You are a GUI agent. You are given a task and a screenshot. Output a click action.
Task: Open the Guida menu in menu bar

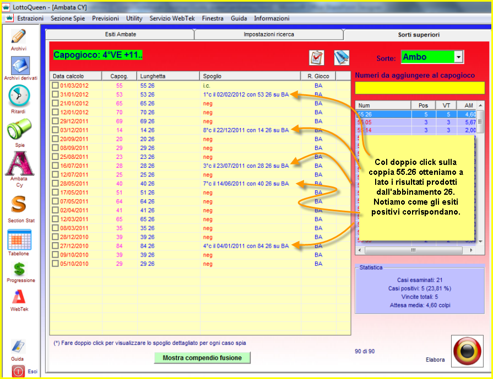[x=239, y=18]
